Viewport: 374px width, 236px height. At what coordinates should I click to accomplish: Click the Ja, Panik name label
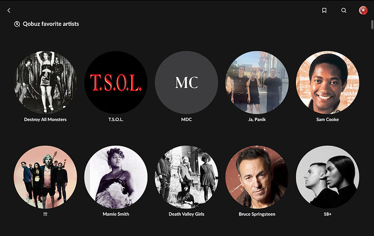pyautogui.click(x=257, y=119)
